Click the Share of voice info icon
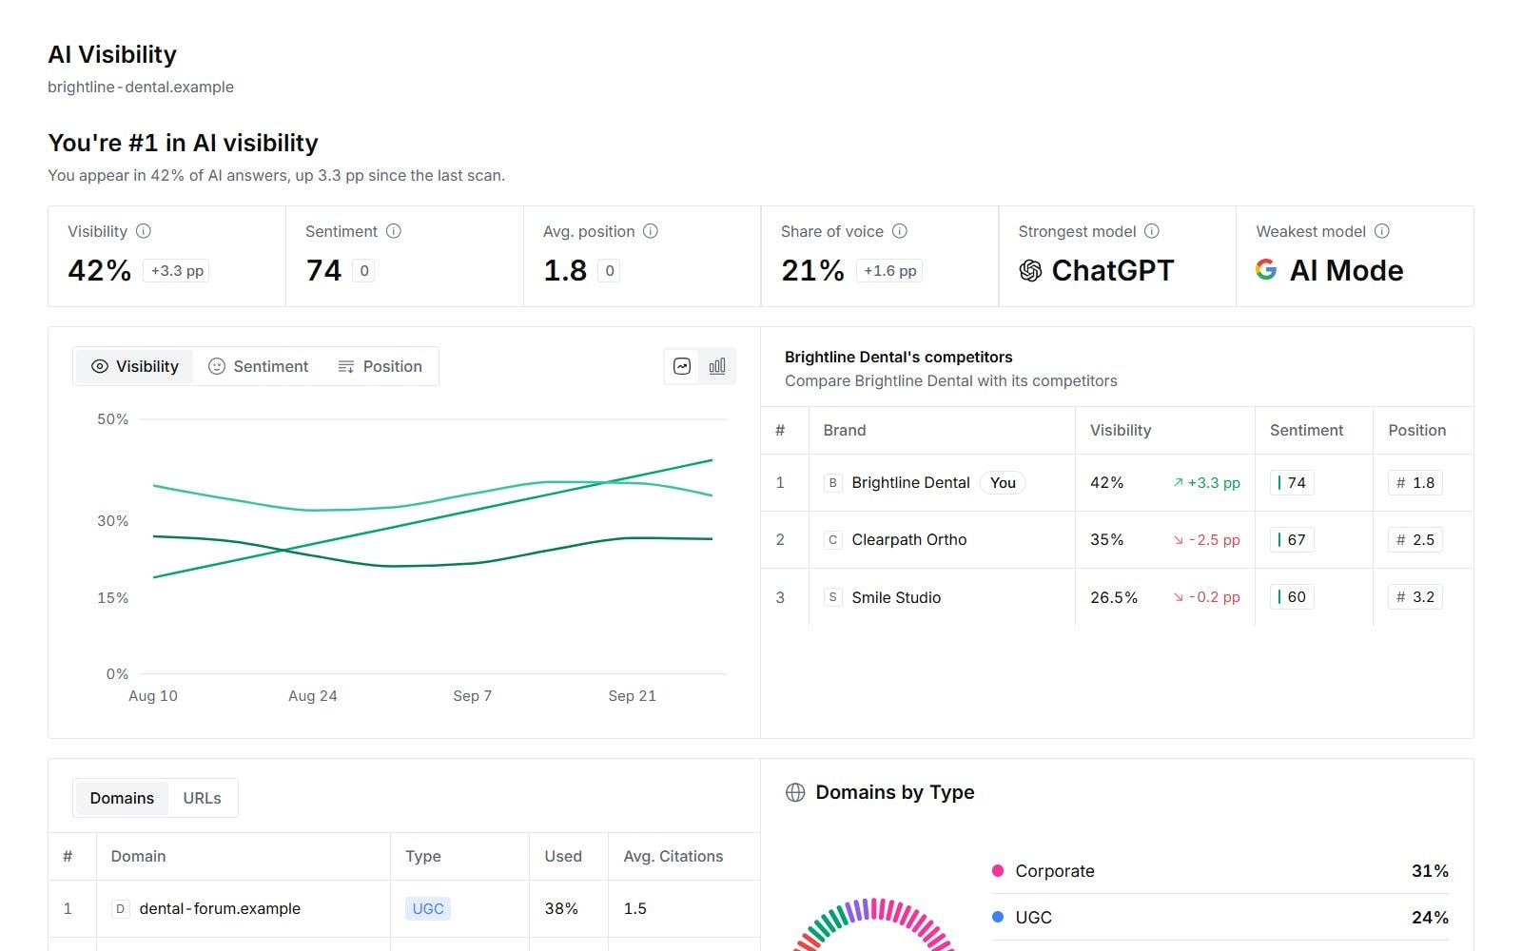Screen dimensions: 1522x951 (900, 231)
